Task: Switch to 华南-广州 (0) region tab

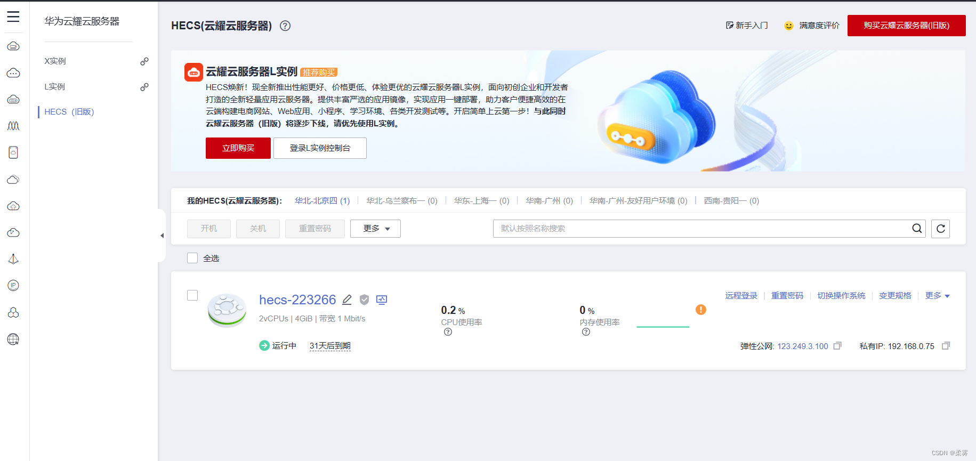Action: pyautogui.click(x=550, y=201)
